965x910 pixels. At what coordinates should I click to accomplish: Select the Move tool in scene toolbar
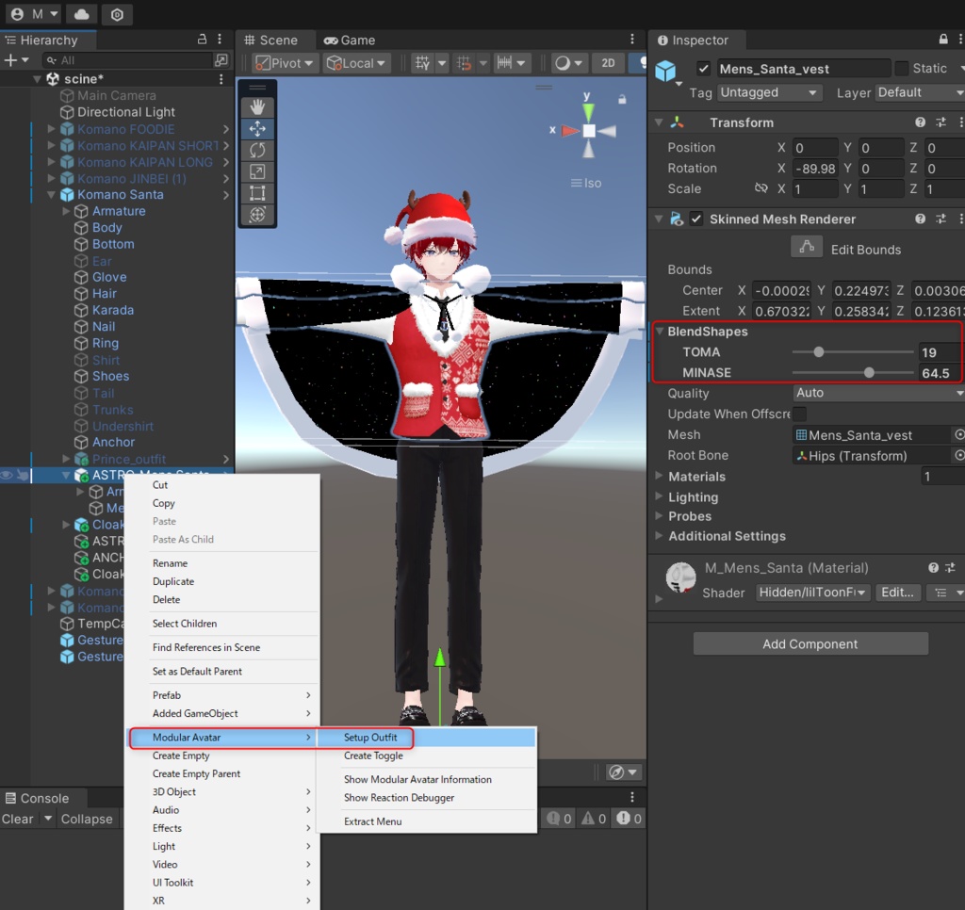tap(257, 129)
